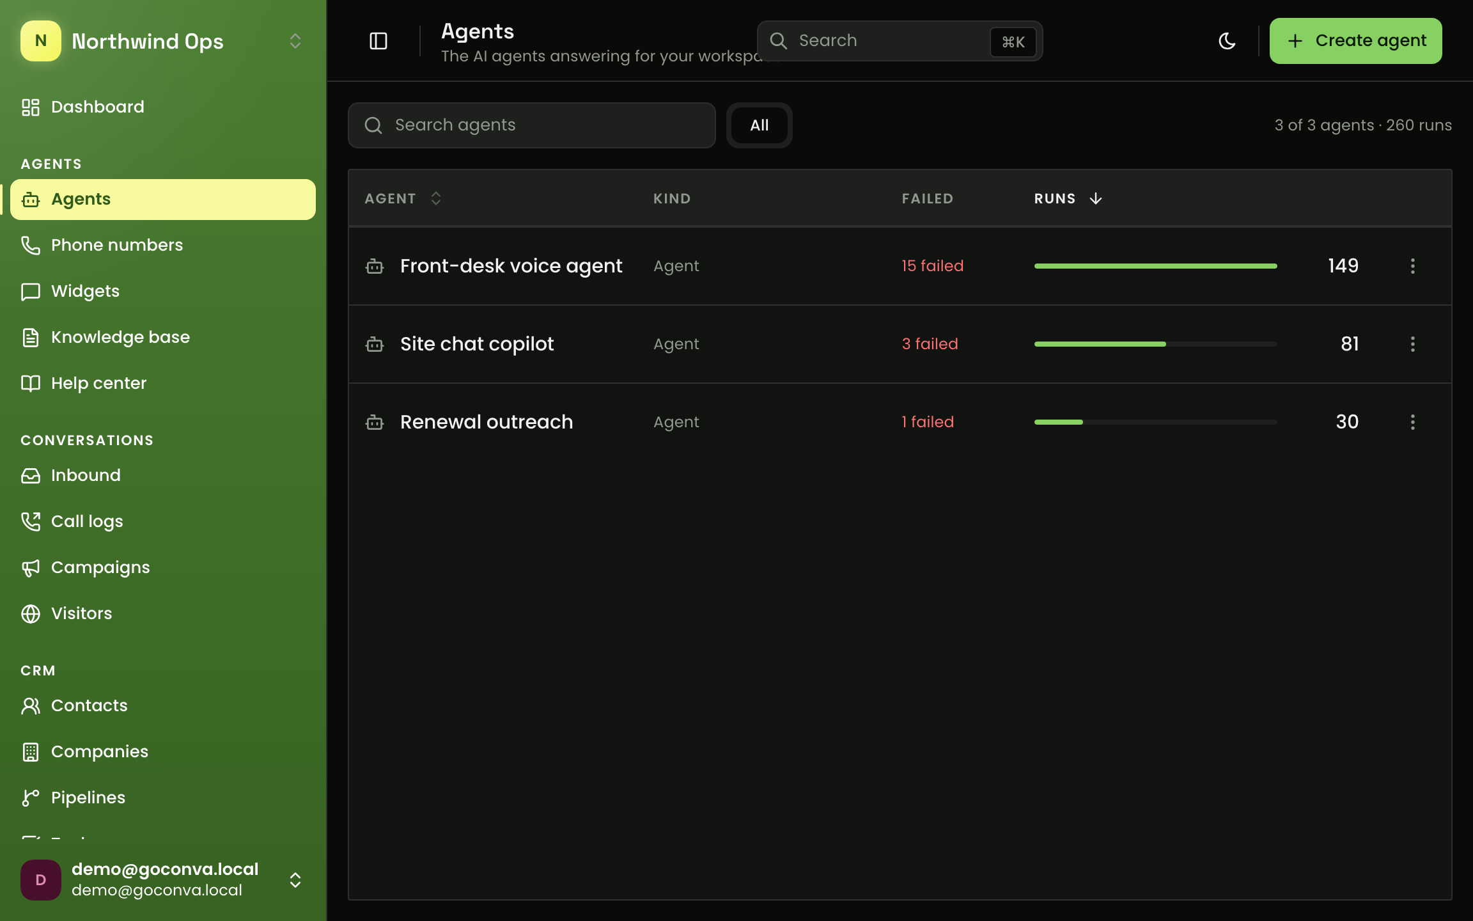The image size is (1473, 921).
Task: Expand the Northwind Ops workspace switcher
Action: click(295, 41)
